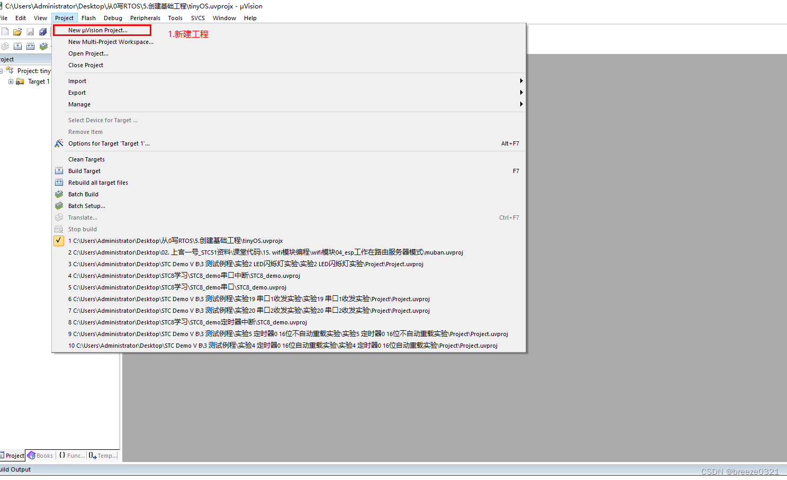The image size is (787, 480).
Task: Click the Stop build menu entry
Action: [x=289, y=229]
